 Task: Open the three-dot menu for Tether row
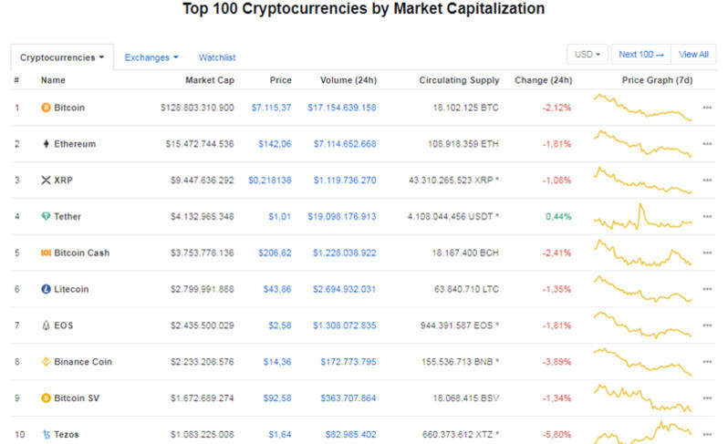707,217
